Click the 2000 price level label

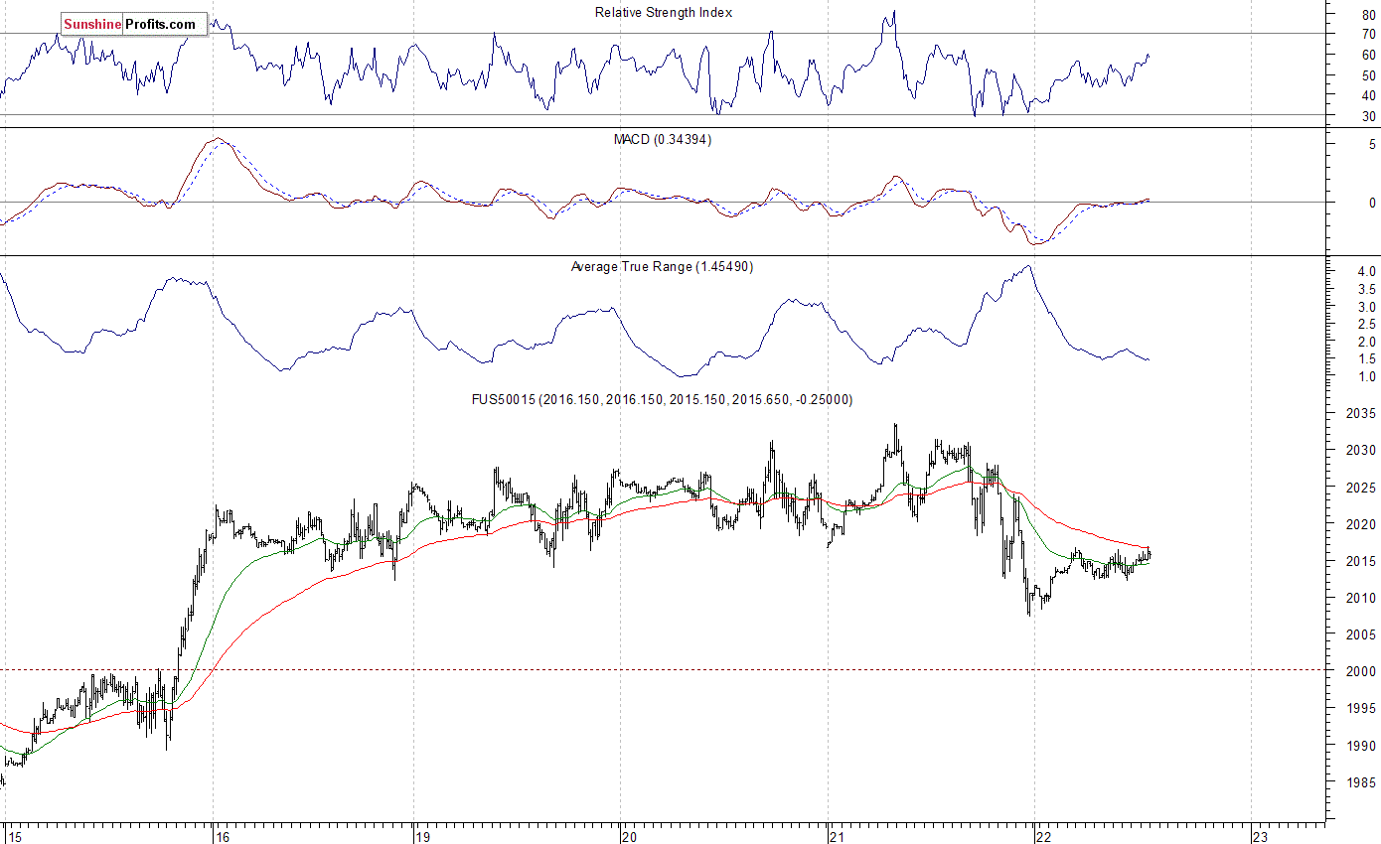pos(1361,671)
